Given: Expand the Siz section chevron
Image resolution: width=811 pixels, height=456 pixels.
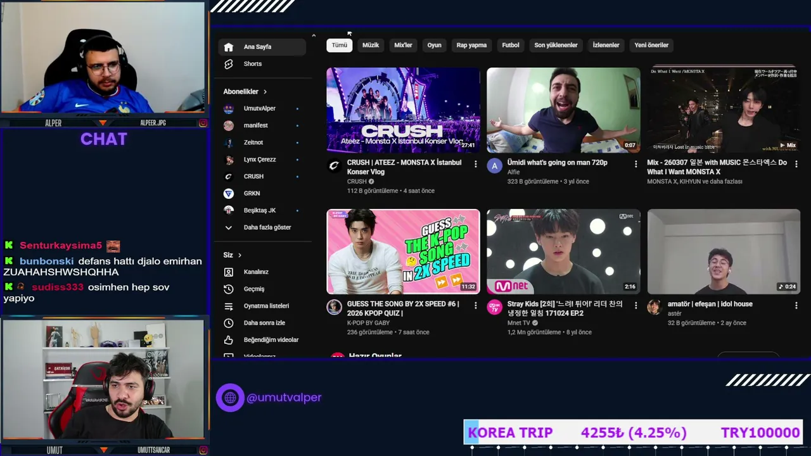Looking at the screenshot, I should click(x=239, y=255).
